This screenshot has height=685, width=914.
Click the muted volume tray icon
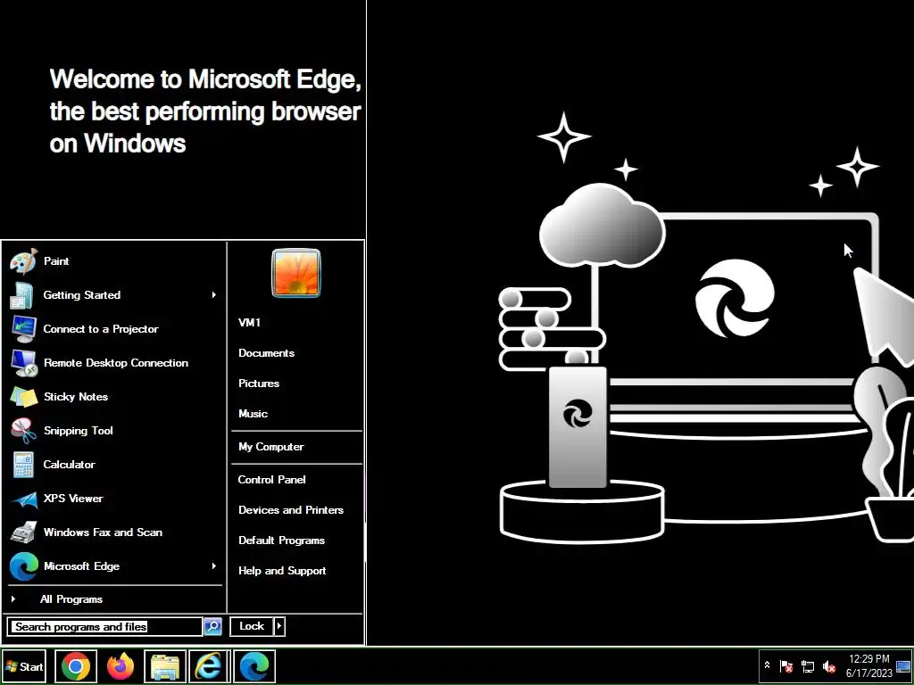[828, 666]
